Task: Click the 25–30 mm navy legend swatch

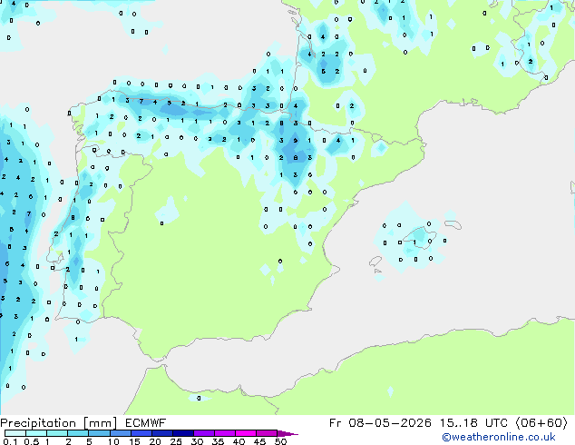Action: (182, 433)
